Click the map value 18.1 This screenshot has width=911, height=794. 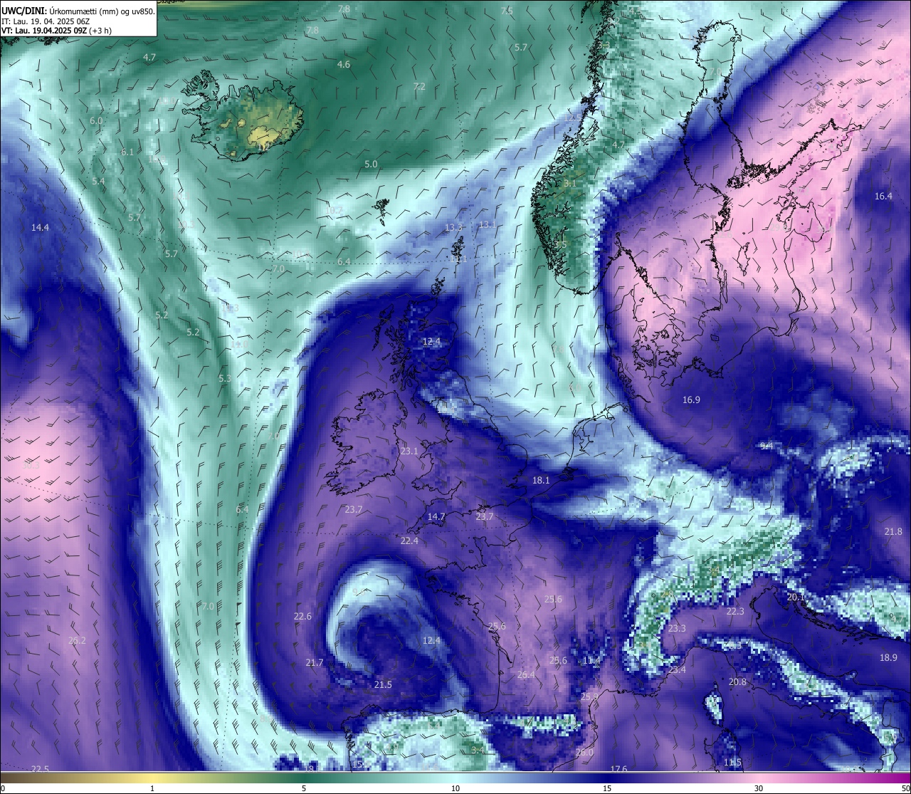coord(541,481)
